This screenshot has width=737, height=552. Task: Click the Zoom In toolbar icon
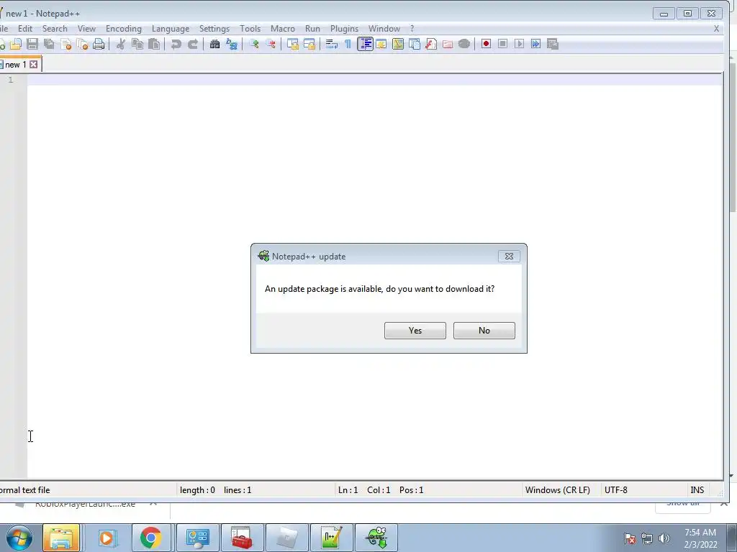tap(254, 44)
